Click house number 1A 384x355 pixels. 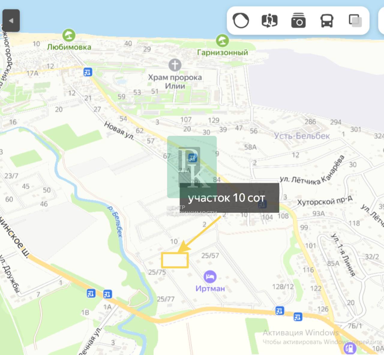pyautogui.click(x=107, y=307)
